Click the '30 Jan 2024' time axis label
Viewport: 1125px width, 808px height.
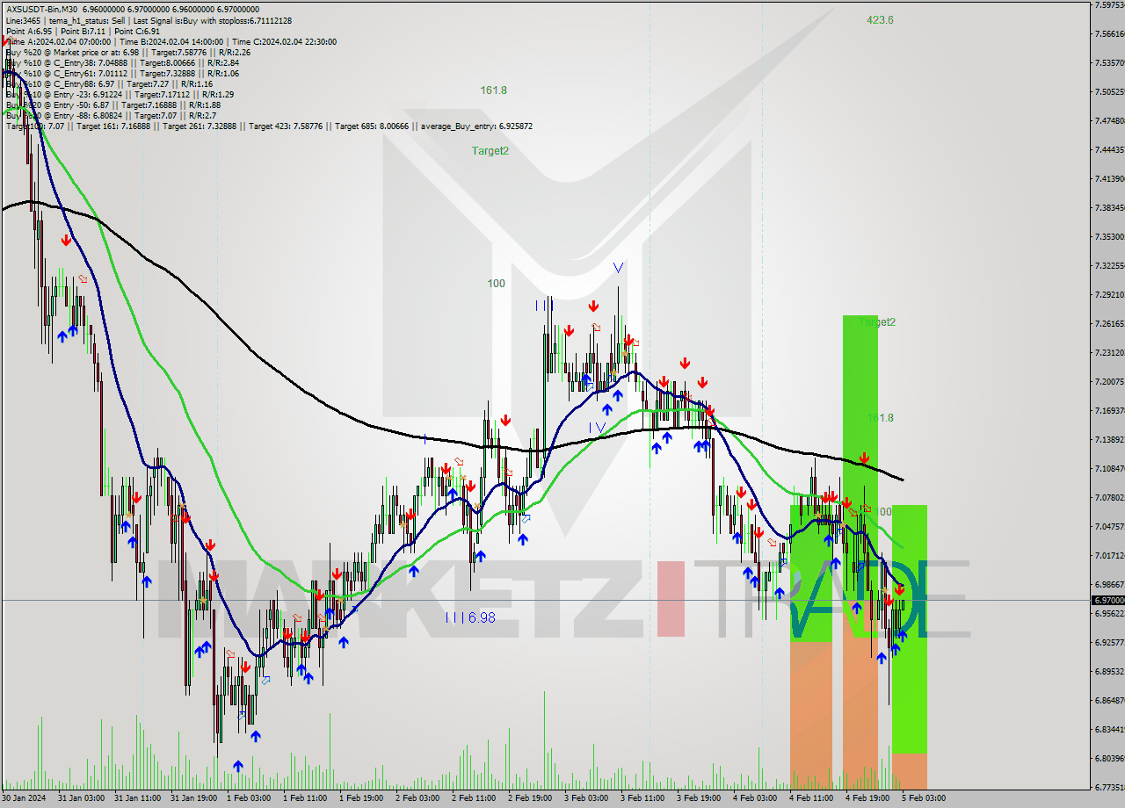point(25,798)
